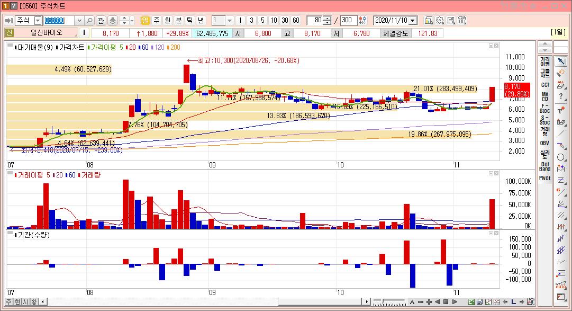This screenshot has width=572, height=311.
Task: Click the minus zoom-out icon at bottom
Action: click(420, 302)
